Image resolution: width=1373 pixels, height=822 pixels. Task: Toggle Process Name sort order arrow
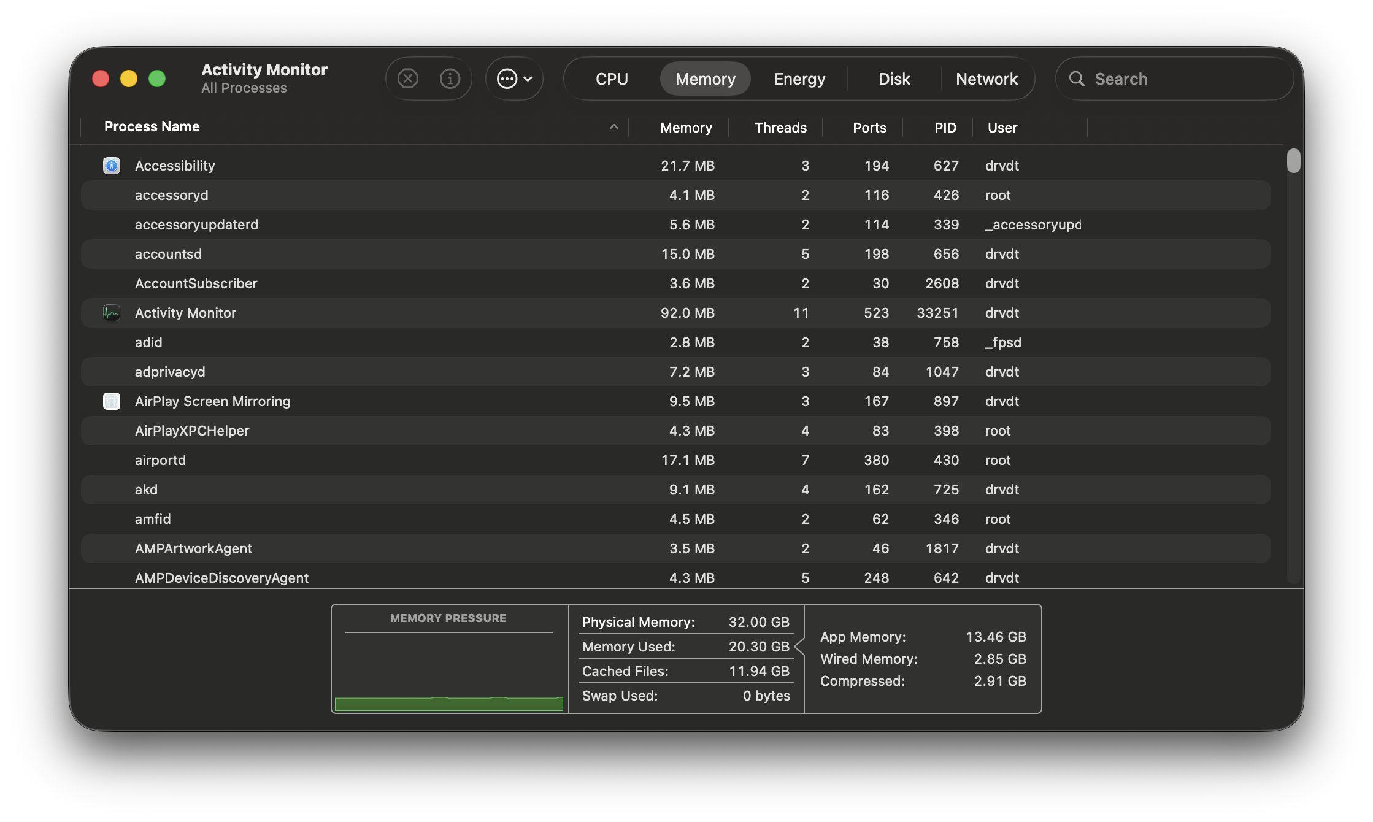coord(613,127)
